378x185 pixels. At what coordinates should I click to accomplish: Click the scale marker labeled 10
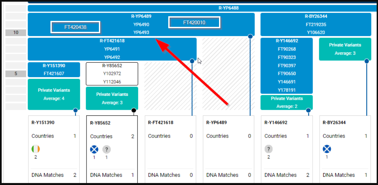pos(16,32)
